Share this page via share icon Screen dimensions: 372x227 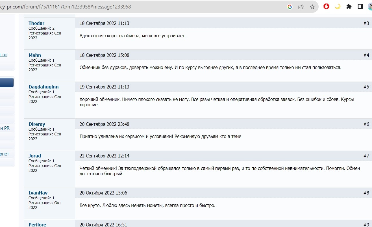click(301, 7)
